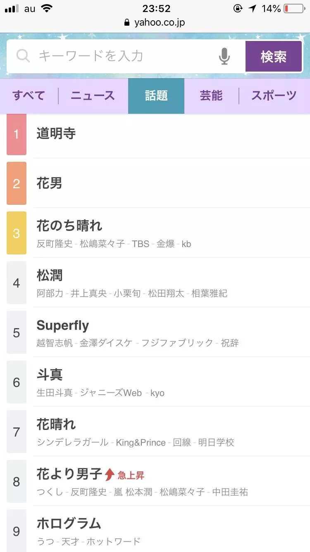Open the Superfly trending topic
This screenshot has height=552, width=310.
tap(63, 326)
